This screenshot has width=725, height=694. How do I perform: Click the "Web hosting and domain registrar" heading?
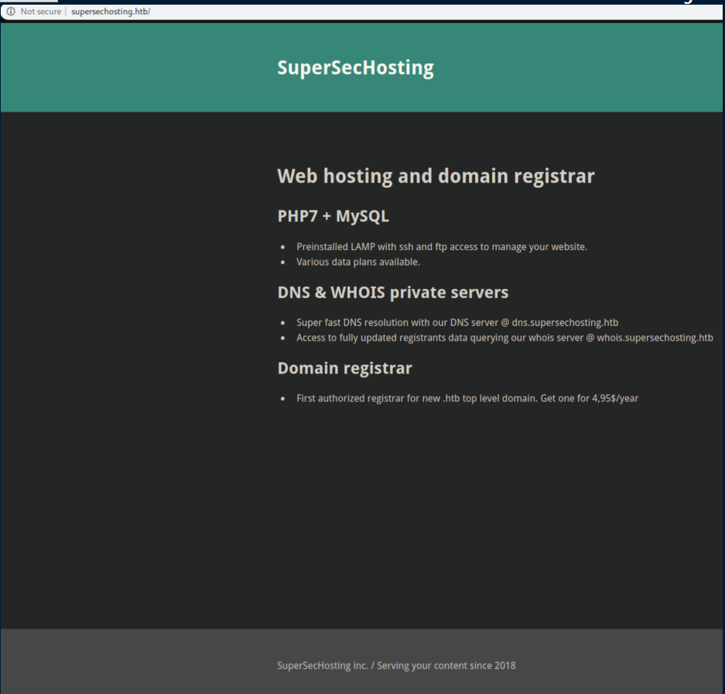click(x=436, y=176)
